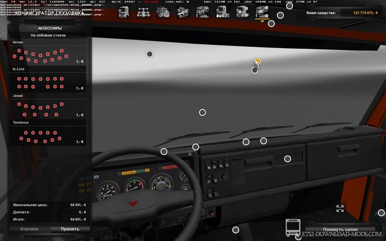Click the КОНФИГУРАТОР ГРУЗОВИКА title
386x241 pixels.
50,13
